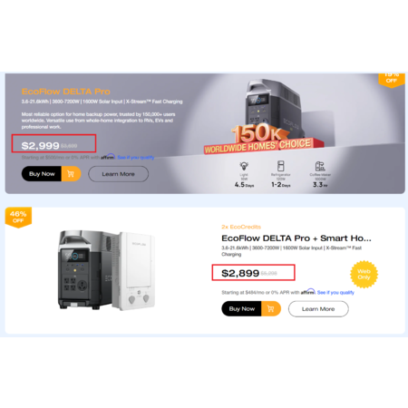Click the $2,899 bundle price
The width and height of the screenshot is (408, 408).
coord(240,273)
